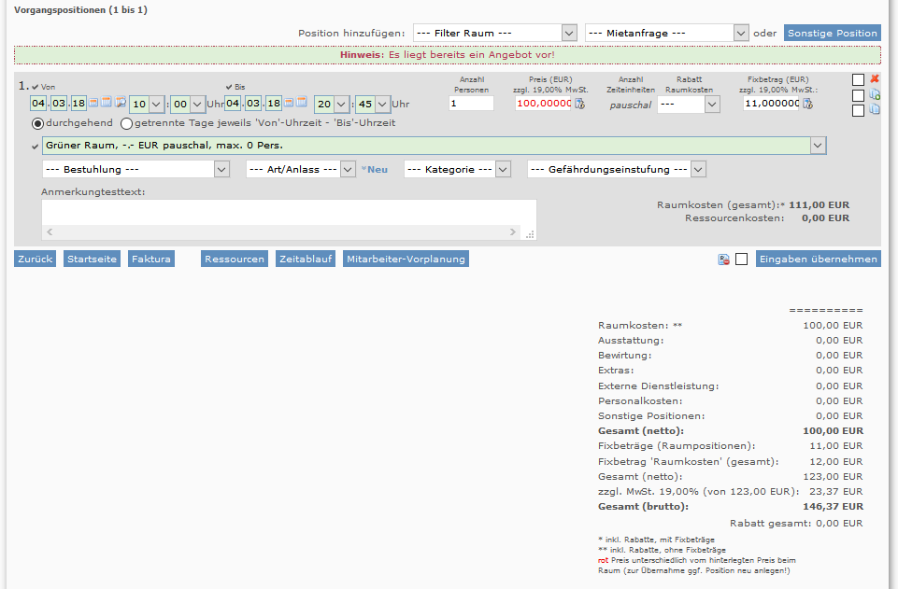Click the Von year field showing 18

pyautogui.click(x=78, y=104)
